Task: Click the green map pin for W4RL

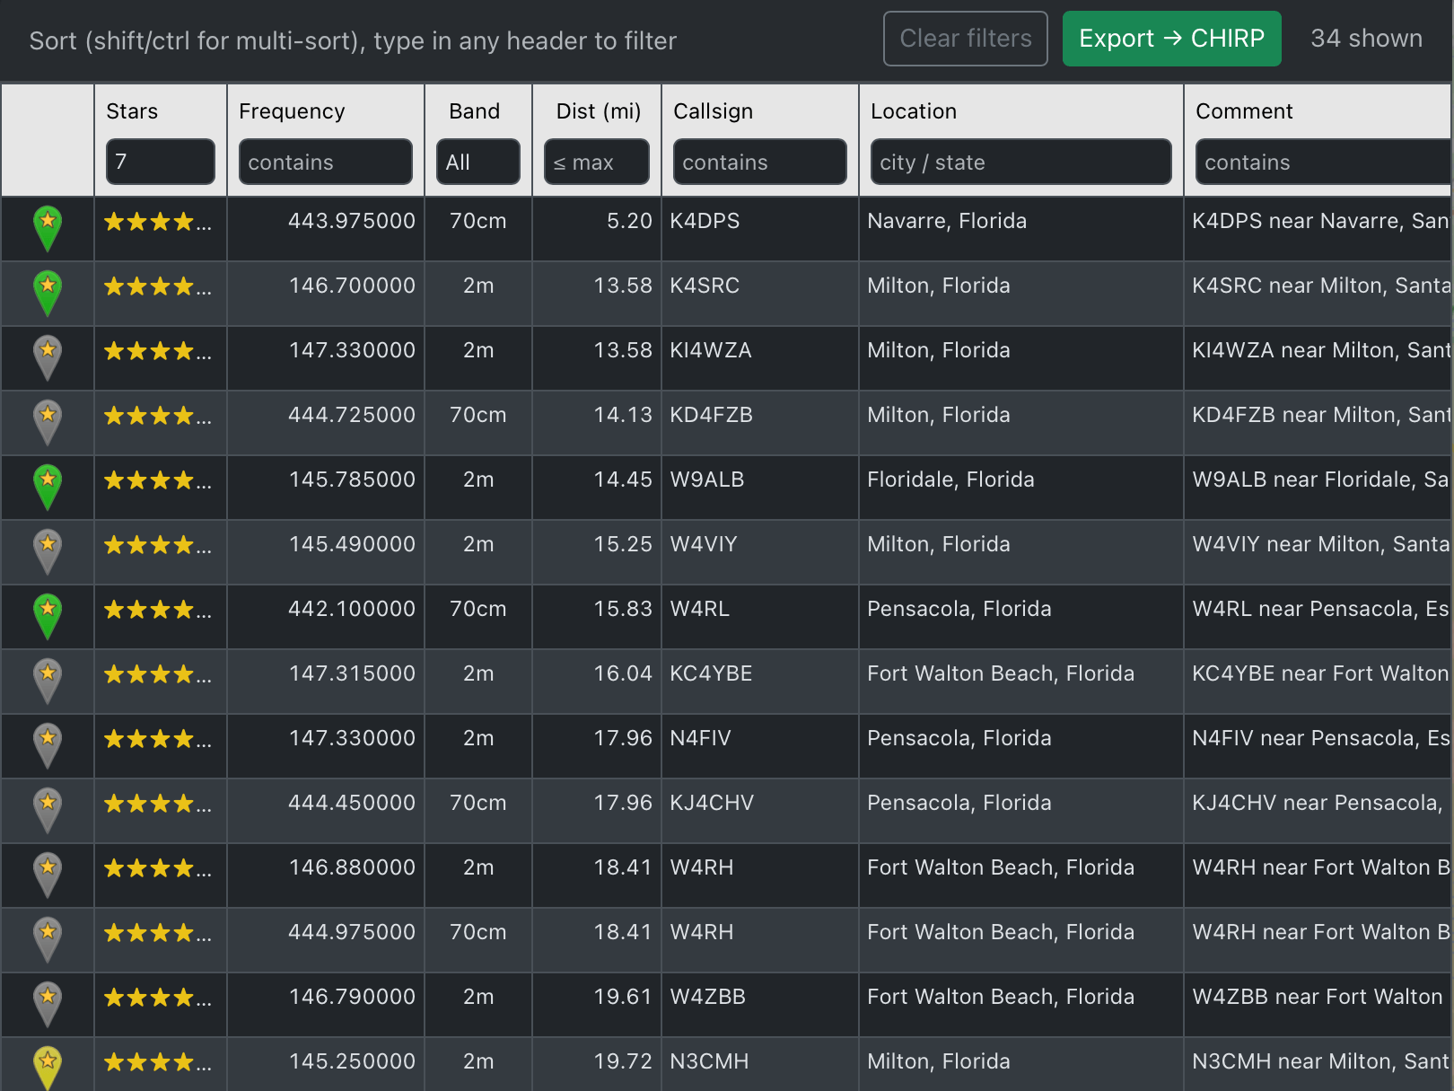Action: [48, 615]
